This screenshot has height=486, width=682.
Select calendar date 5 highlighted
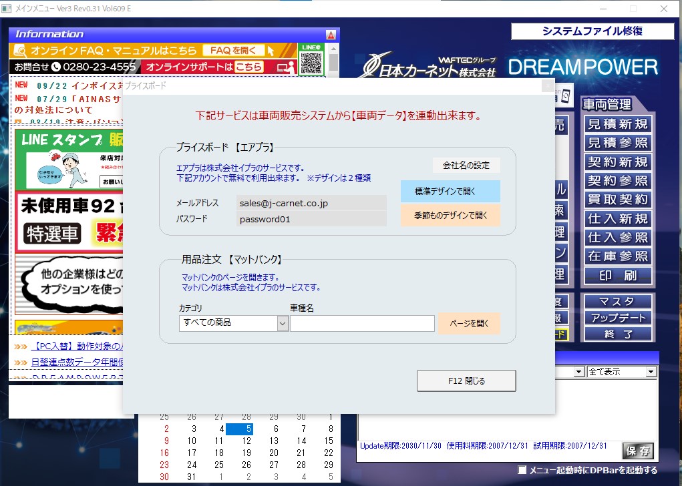click(x=239, y=429)
